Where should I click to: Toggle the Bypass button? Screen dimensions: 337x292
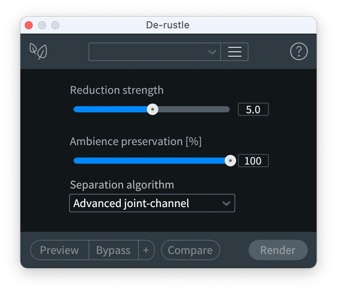coord(114,250)
